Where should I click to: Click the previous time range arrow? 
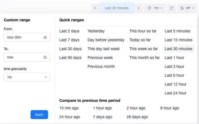[95, 8]
